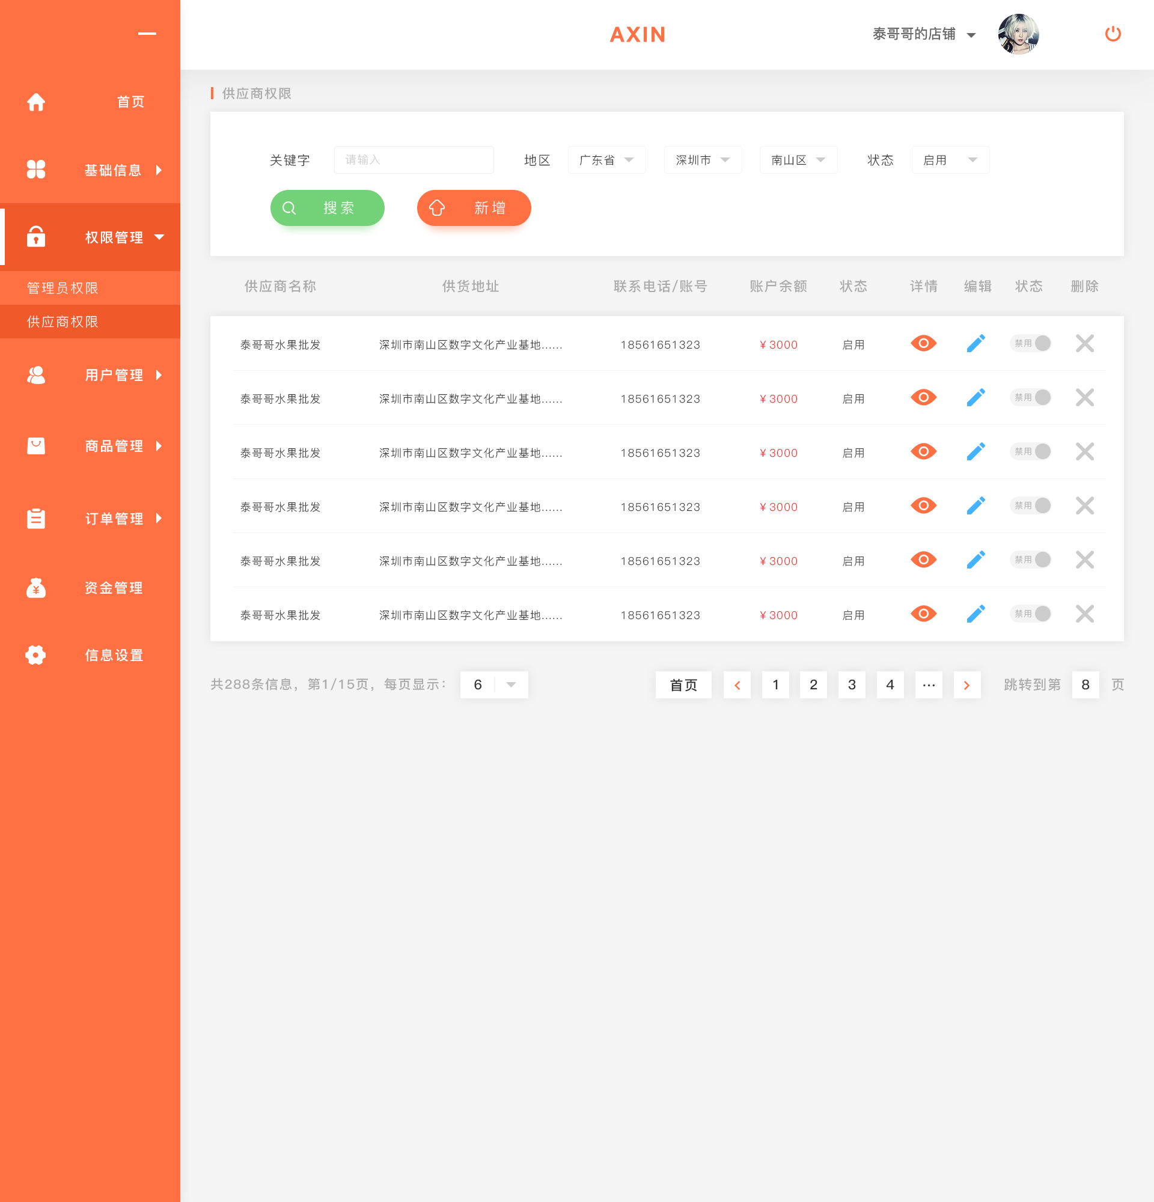This screenshot has height=1202, width=1154.
Task: Toggle 禁用 switch in the first row
Action: (x=1031, y=343)
